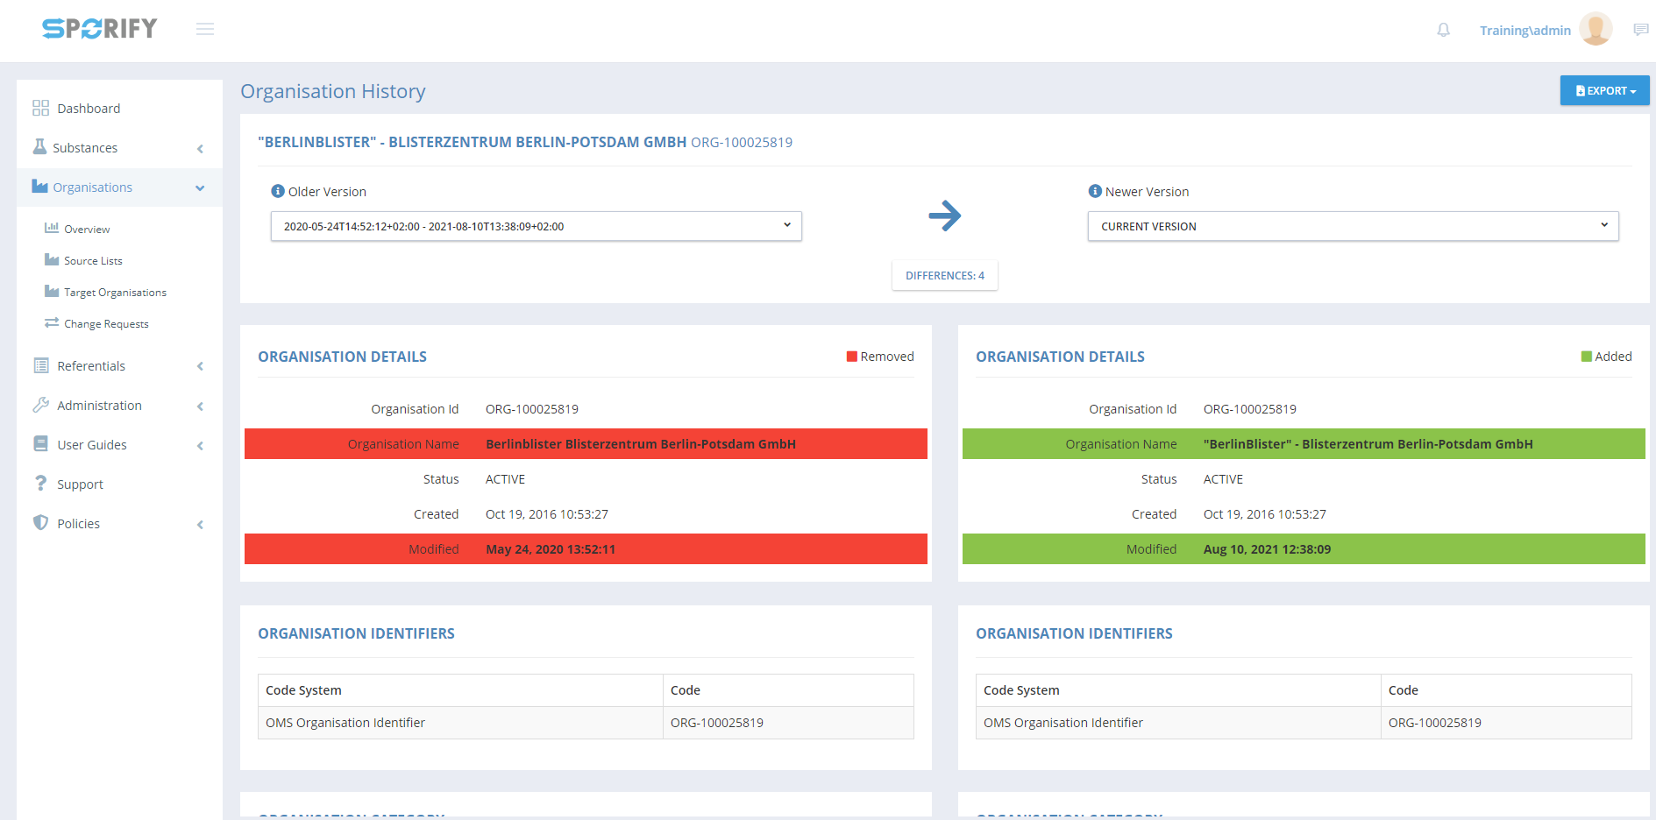This screenshot has height=820, width=1656.
Task: Toggle the hamburger sidebar menu icon
Action: (x=205, y=30)
